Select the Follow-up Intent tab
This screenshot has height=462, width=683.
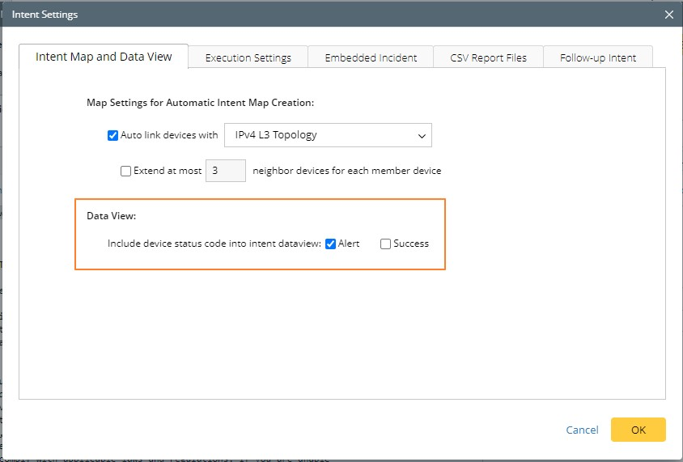pyautogui.click(x=598, y=57)
